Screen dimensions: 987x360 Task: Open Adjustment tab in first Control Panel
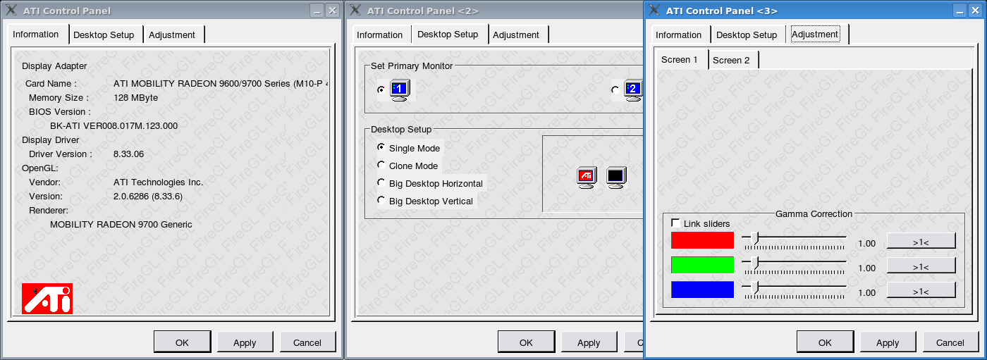pyautogui.click(x=172, y=35)
